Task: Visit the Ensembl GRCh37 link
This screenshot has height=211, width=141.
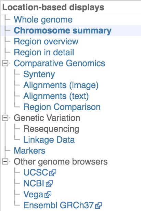Action: pos(59,205)
